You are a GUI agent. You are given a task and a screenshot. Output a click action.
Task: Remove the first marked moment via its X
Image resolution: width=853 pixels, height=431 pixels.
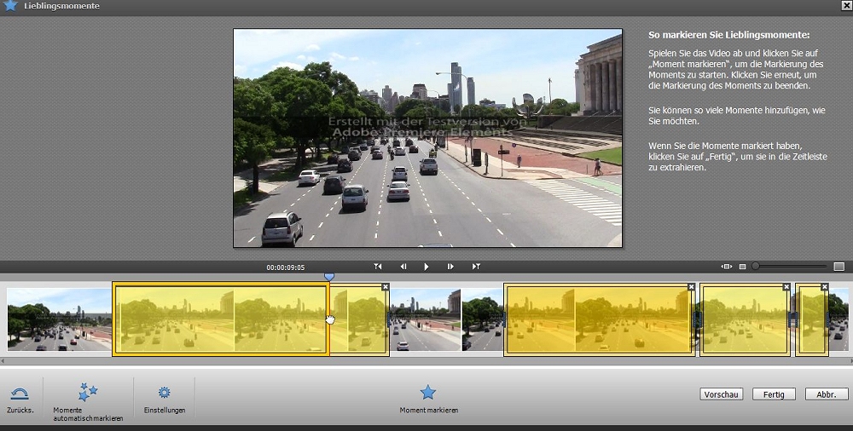click(386, 286)
